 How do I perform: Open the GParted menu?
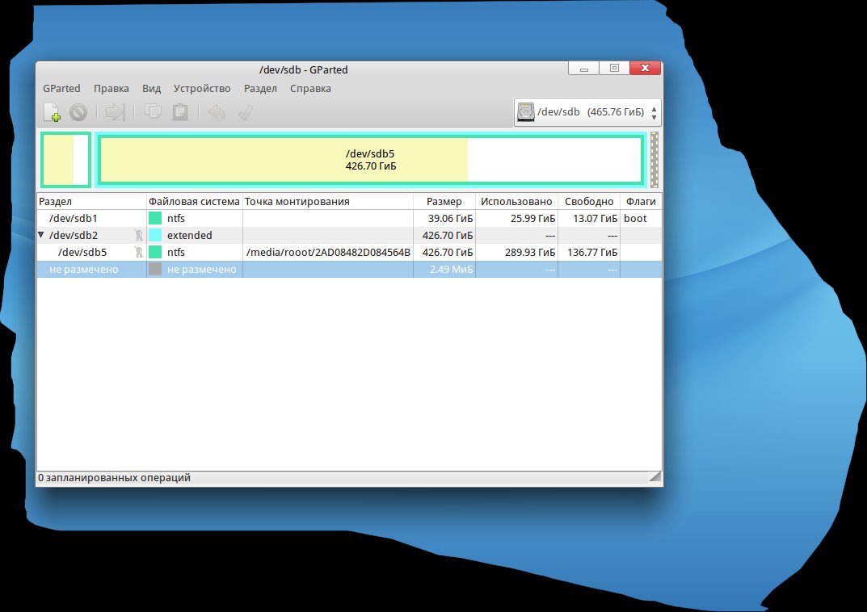point(61,88)
